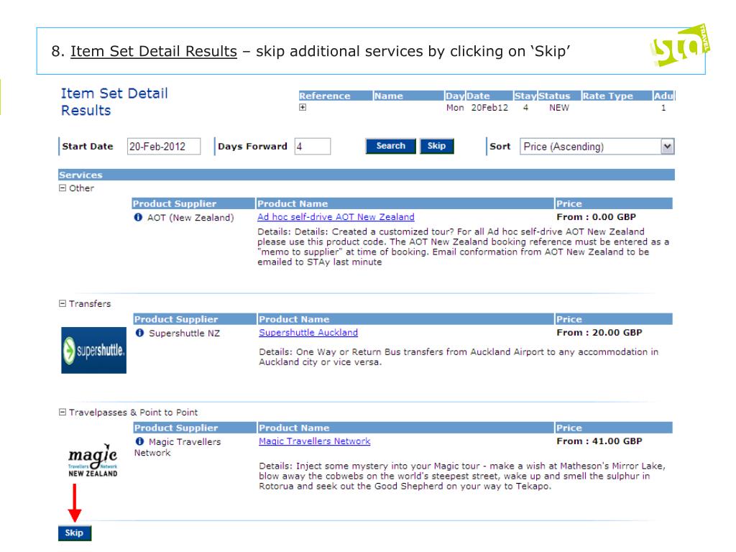Click the 20Feb12 date cell
736x552 pixels.
pyautogui.click(x=489, y=108)
